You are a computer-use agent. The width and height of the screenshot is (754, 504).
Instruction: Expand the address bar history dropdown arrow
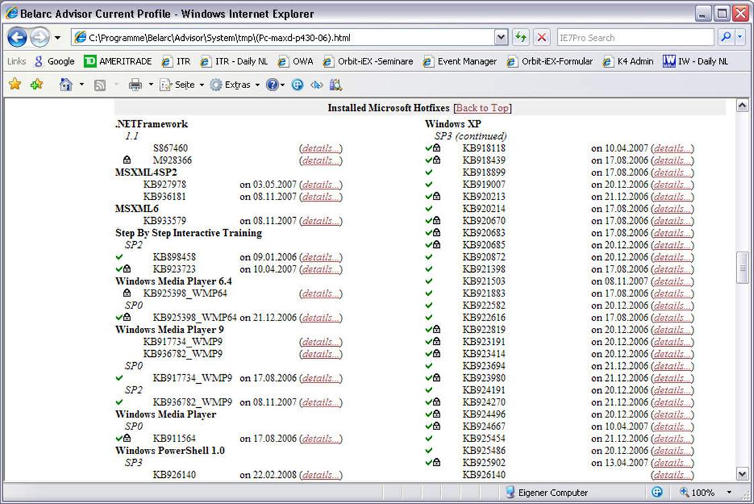501,38
